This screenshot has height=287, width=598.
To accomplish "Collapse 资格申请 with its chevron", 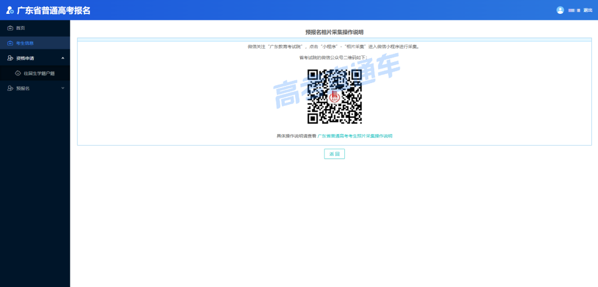I will pos(63,58).
